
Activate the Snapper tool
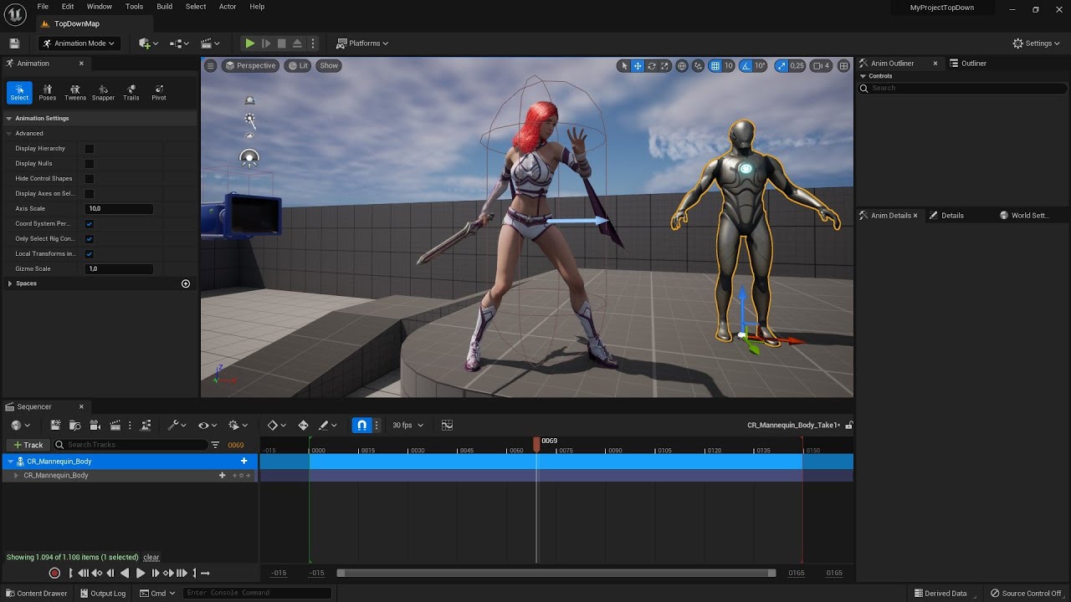point(103,92)
